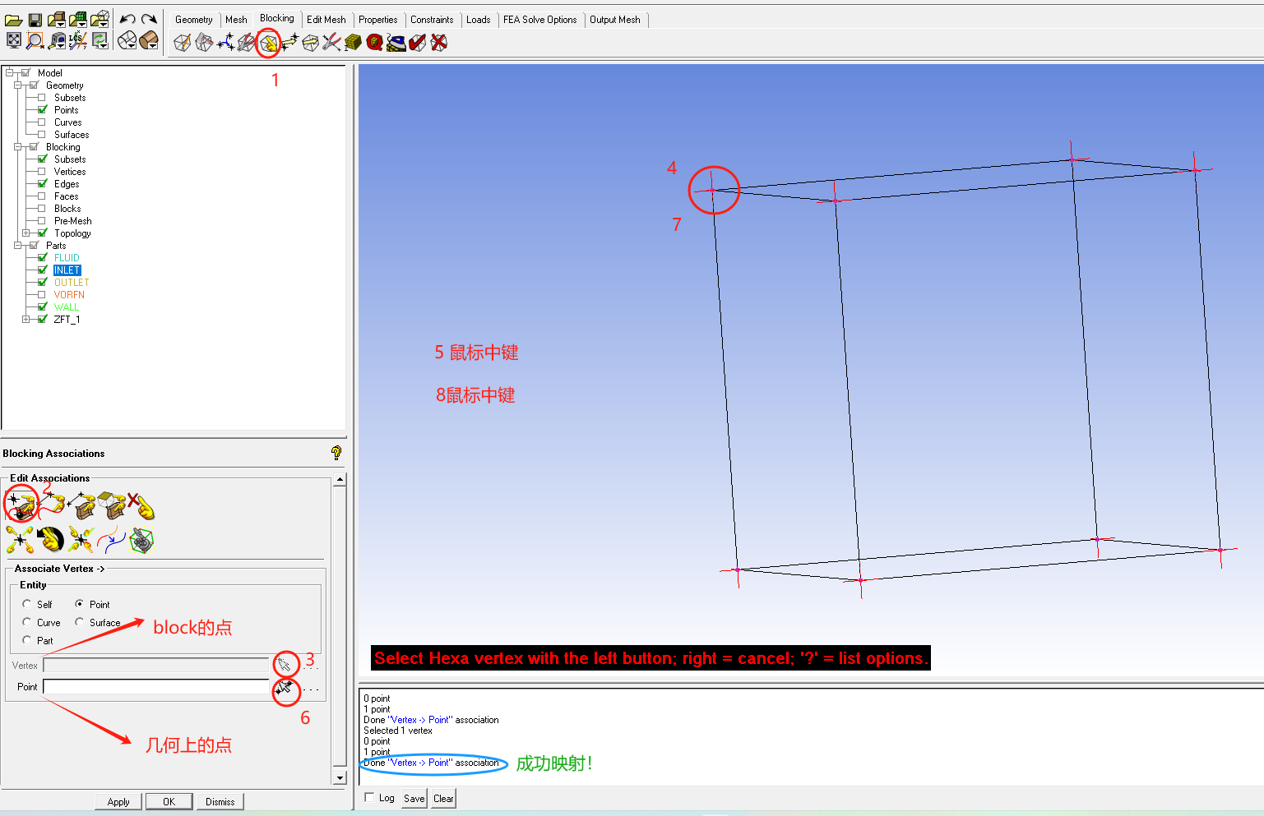Fit the view to the window
This screenshot has height=816, width=1264.
tap(13, 40)
